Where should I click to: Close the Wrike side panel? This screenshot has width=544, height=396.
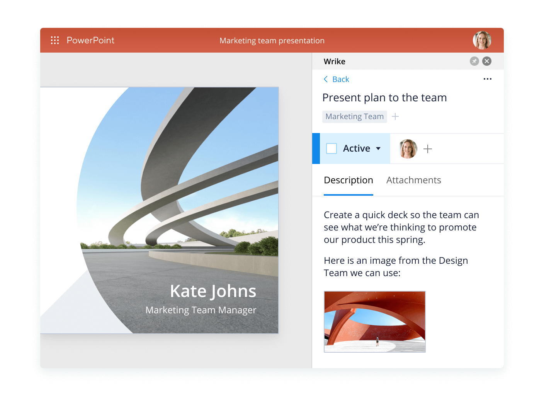[487, 61]
